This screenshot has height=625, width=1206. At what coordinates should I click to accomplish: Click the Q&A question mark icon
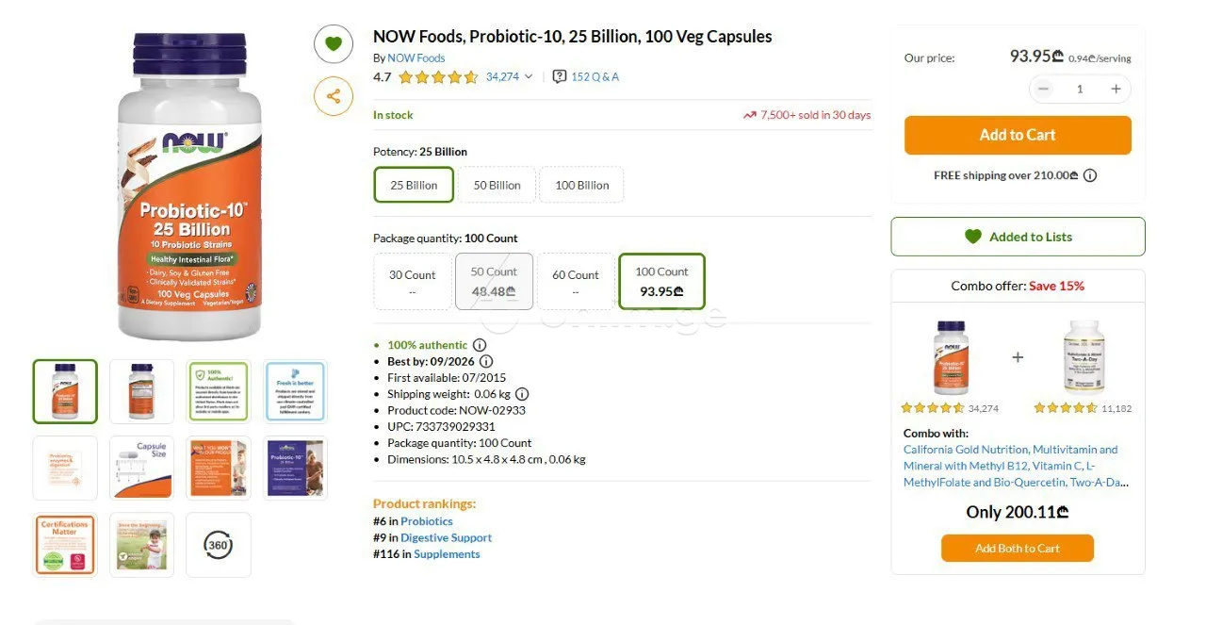(560, 76)
